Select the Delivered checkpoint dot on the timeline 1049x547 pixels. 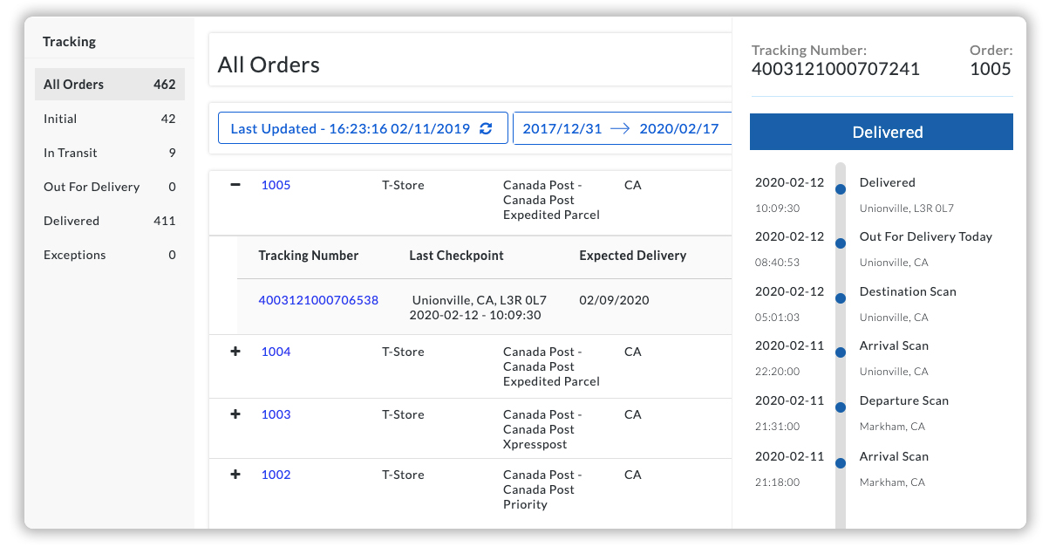(840, 188)
